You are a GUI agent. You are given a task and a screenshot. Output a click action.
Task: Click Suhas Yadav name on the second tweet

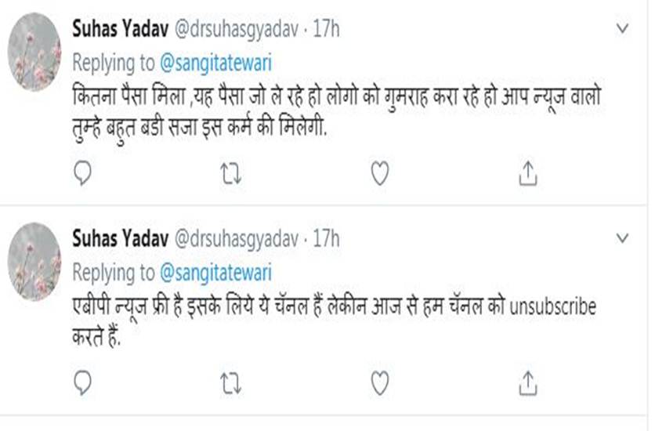pyautogui.click(x=116, y=238)
